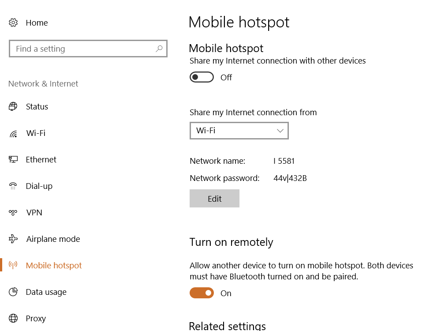Image resolution: width=441 pixels, height=331 pixels.
Task: Disable the Turn on remotely toggle
Action: click(x=202, y=293)
